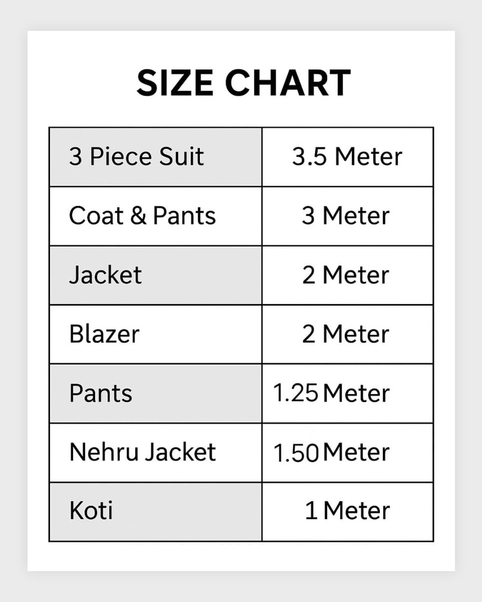Select the 1.25 Meter value

[331, 393]
